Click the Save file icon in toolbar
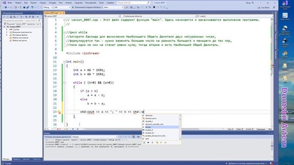Image resolution: width=294 pixels, height=165 pixels. (24, 7)
